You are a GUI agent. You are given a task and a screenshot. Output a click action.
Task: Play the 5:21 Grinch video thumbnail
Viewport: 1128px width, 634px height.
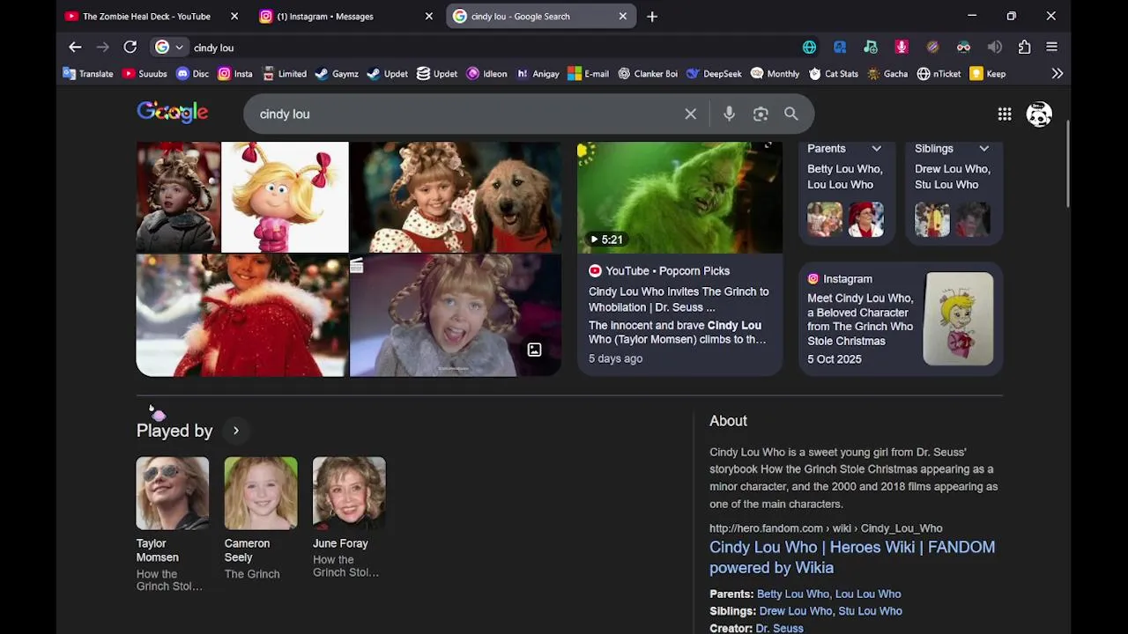pos(679,197)
